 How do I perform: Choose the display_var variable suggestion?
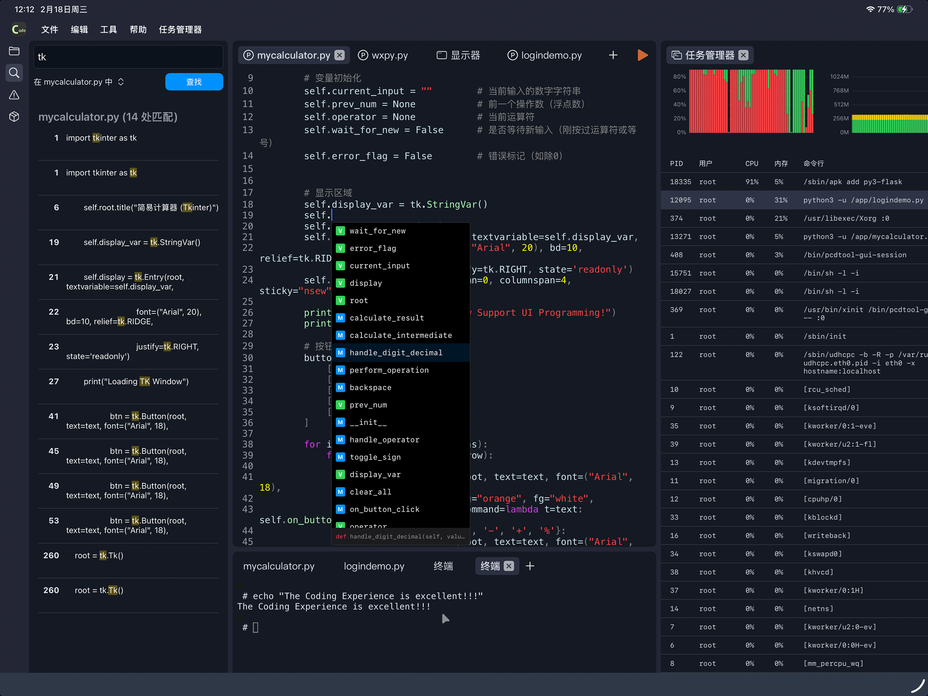point(401,474)
